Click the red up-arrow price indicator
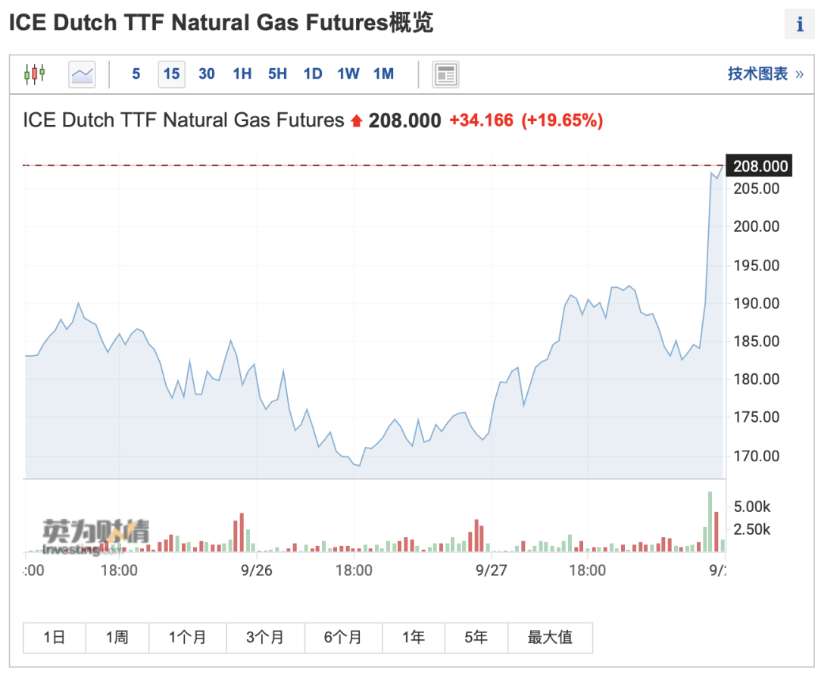 pos(357,120)
